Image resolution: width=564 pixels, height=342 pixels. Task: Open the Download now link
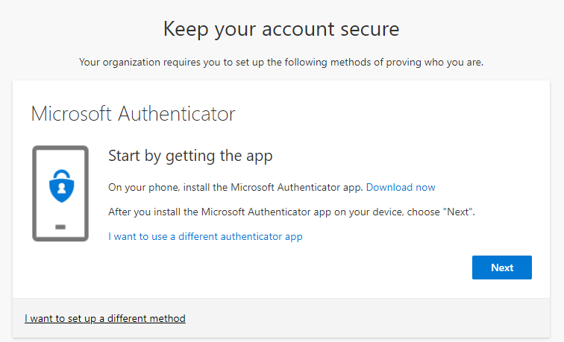[401, 187]
